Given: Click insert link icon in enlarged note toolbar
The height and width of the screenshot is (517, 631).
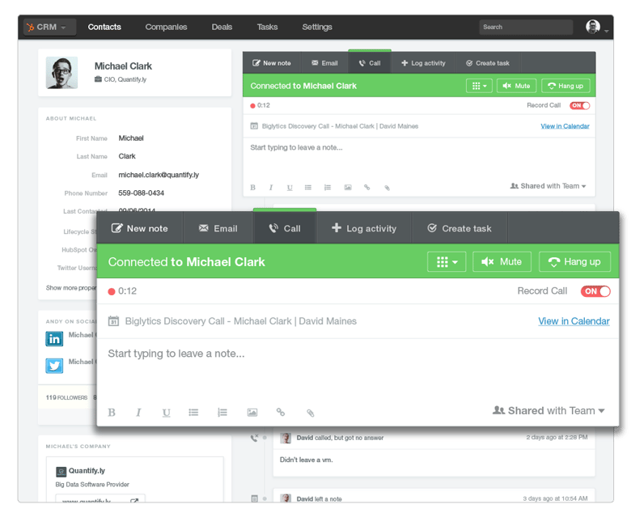Looking at the screenshot, I should [281, 413].
